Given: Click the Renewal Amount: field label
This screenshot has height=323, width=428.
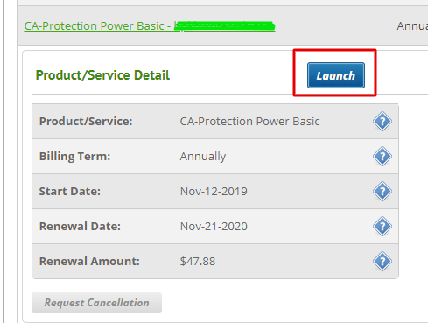Looking at the screenshot, I should tap(89, 261).
